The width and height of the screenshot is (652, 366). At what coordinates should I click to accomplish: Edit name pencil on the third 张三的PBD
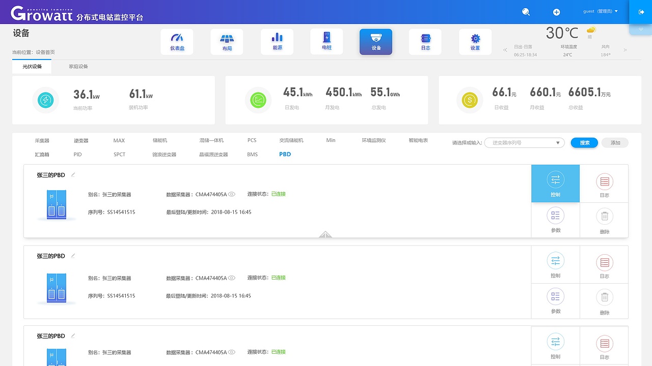point(73,336)
